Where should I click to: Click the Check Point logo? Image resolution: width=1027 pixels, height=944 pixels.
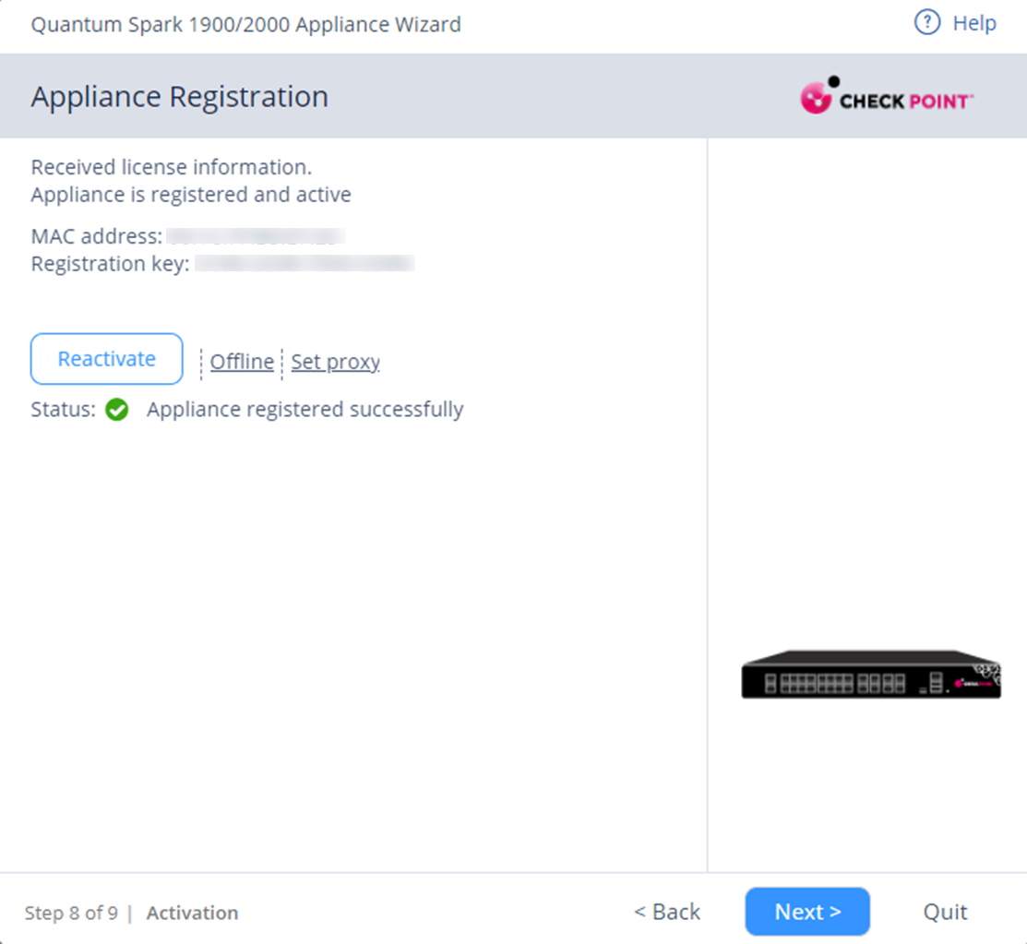pyautogui.click(x=886, y=97)
